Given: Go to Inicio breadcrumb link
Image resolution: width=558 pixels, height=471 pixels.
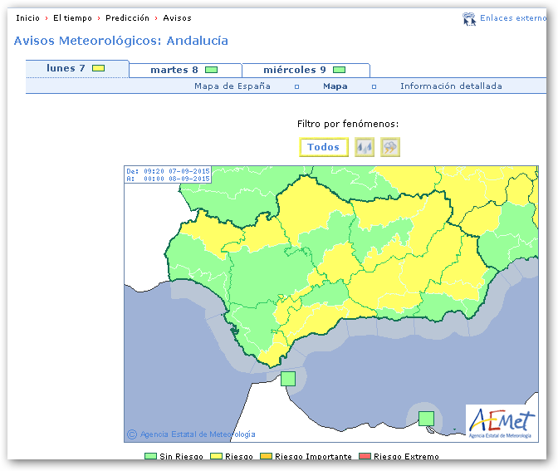Looking at the screenshot, I should (27, 17).
